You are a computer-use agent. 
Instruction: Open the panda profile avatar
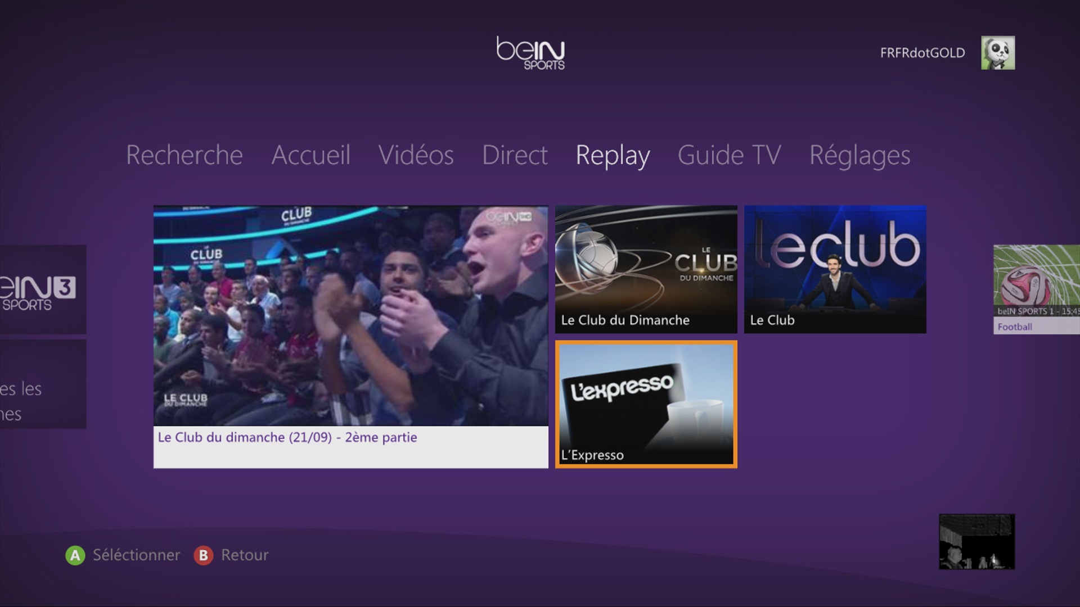(998, 53)
